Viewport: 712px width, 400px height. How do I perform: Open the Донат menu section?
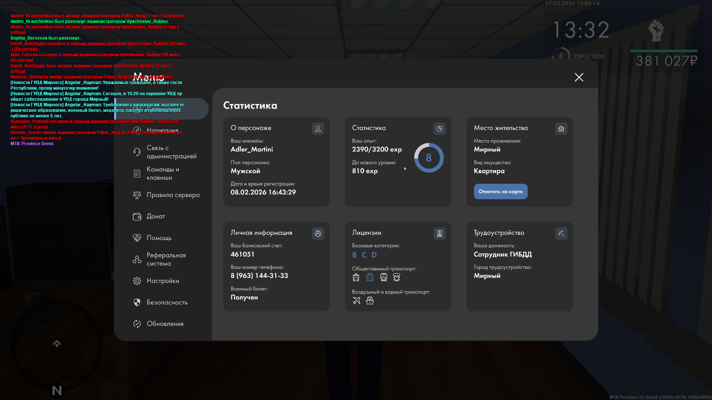tap(156, 216)
